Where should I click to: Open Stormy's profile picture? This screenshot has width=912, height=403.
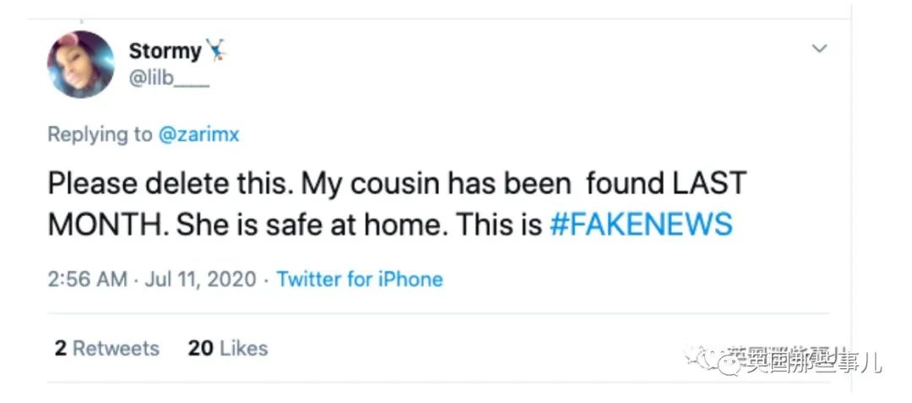[x=81, y=65]
